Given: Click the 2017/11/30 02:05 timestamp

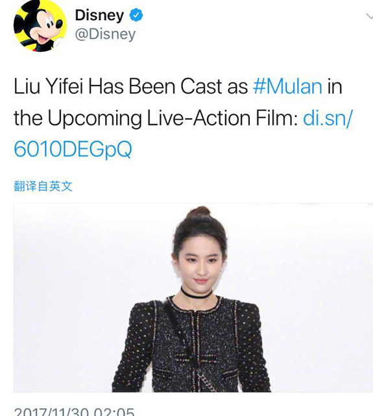Looking at the screenshot, I should (74, 411).
